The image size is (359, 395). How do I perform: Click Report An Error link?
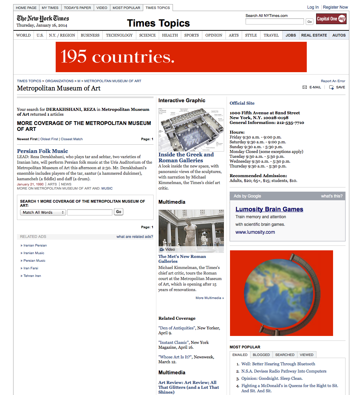coord(333,81)
